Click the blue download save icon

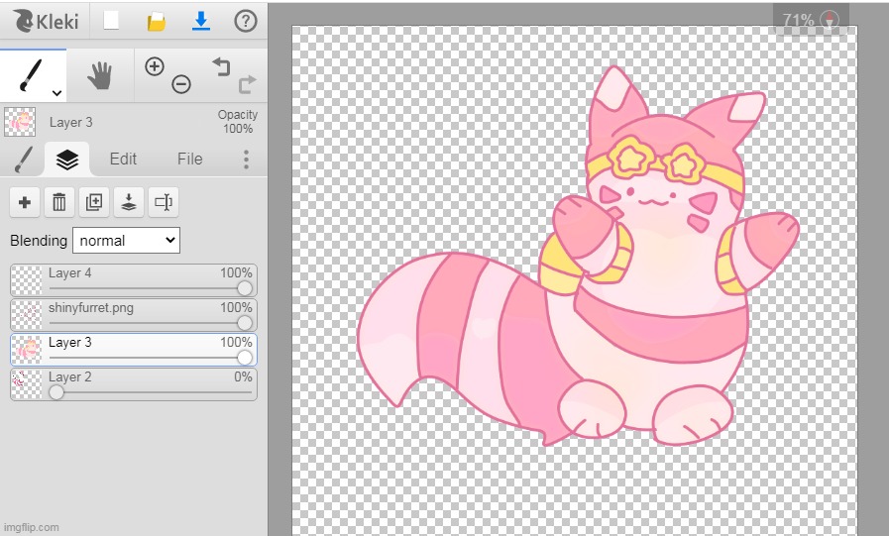200,20
